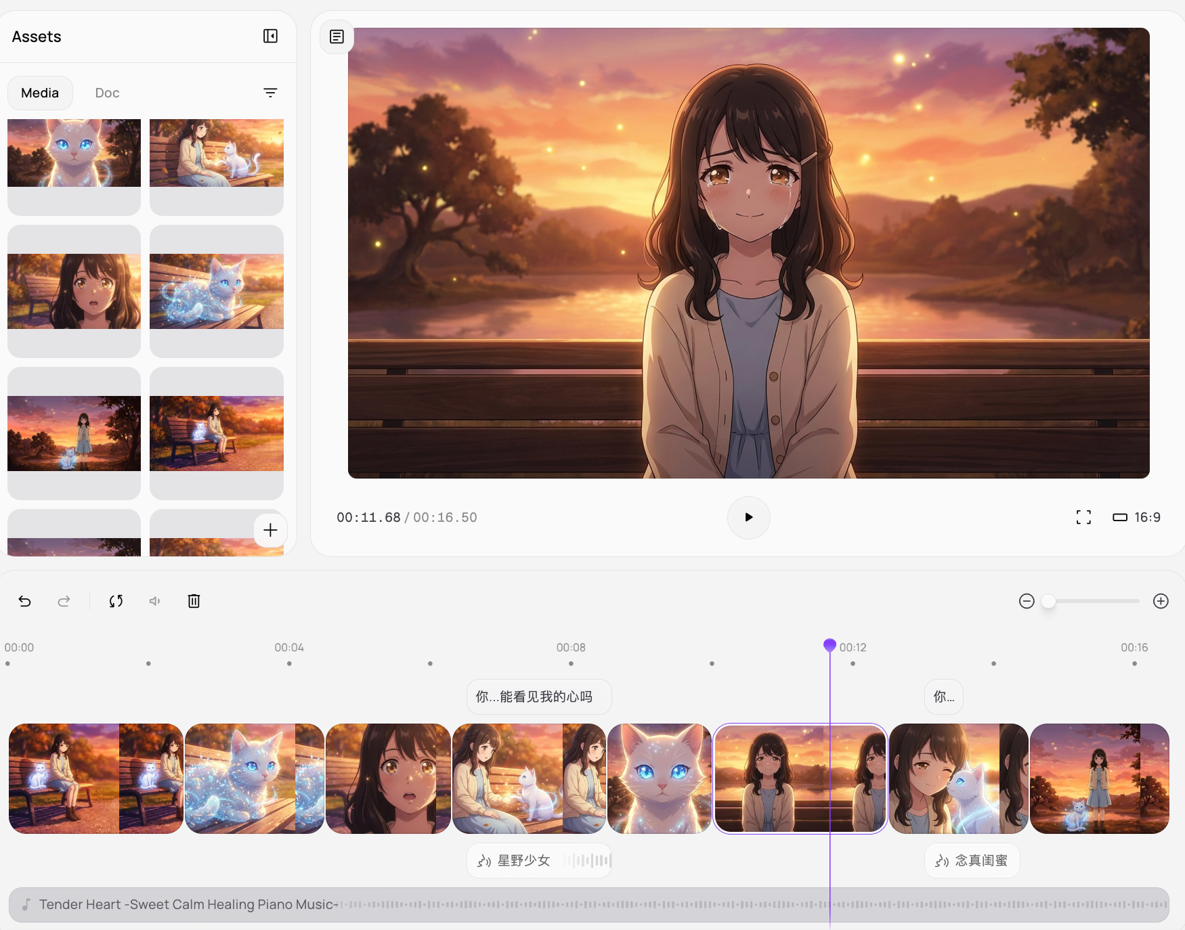This screenshot has width=1185, height=930.
Task: Switch to the Doc tab
Action: (x=106, y=93)
